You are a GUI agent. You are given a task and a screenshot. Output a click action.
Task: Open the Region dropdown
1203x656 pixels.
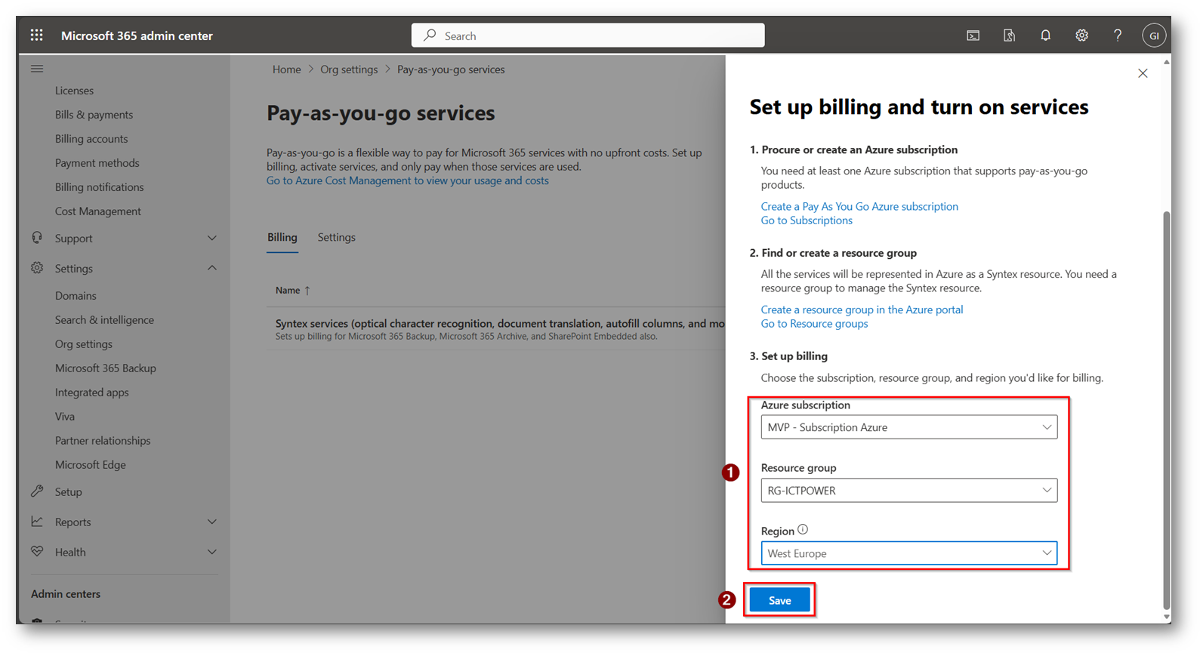point(908,553)
